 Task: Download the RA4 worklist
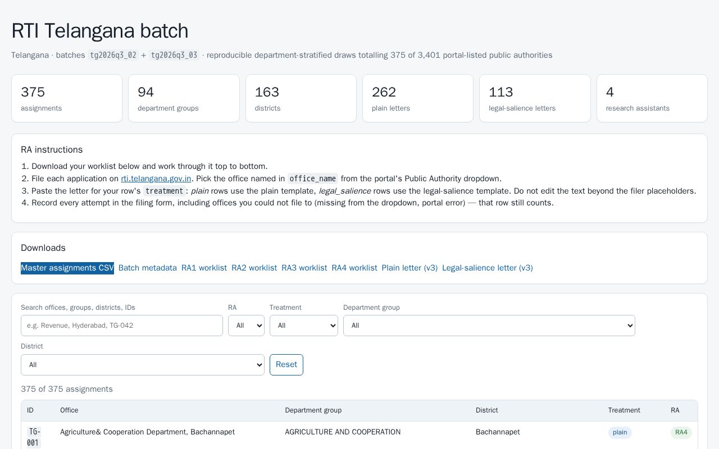click(354, 268)
